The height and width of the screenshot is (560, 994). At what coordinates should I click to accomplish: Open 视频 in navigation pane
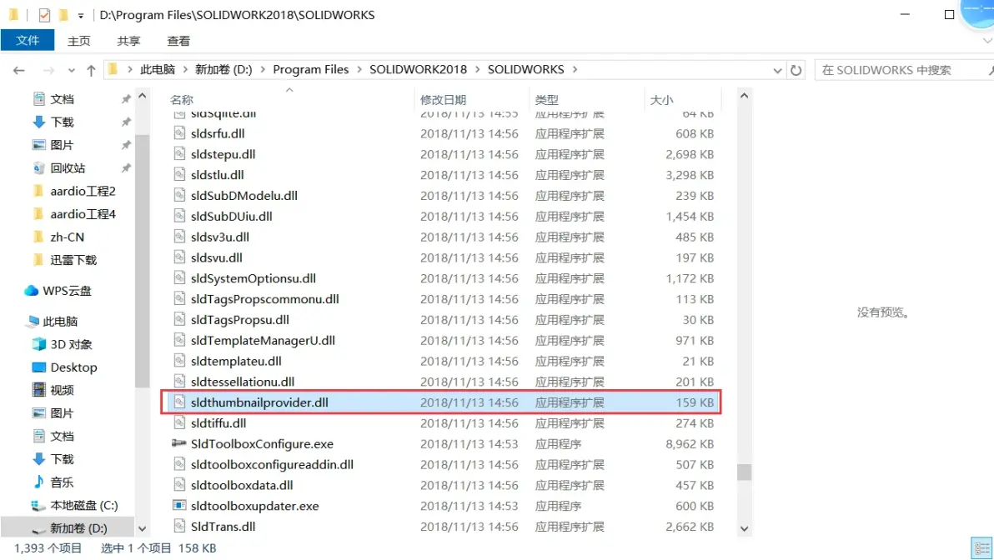(x=62, y=390)
